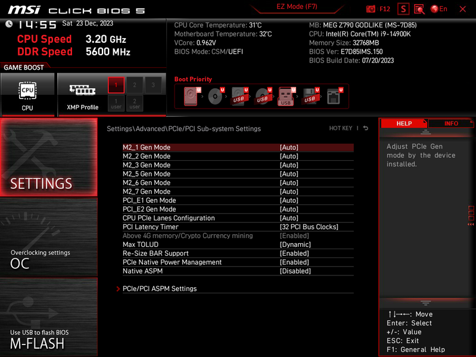
Task: Select the USB hard disk boot icon
Action: (239, 96)
